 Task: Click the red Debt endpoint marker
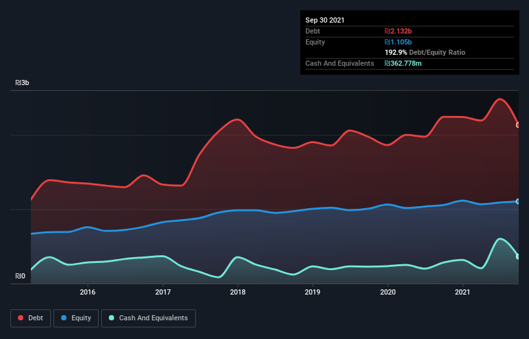518,125
